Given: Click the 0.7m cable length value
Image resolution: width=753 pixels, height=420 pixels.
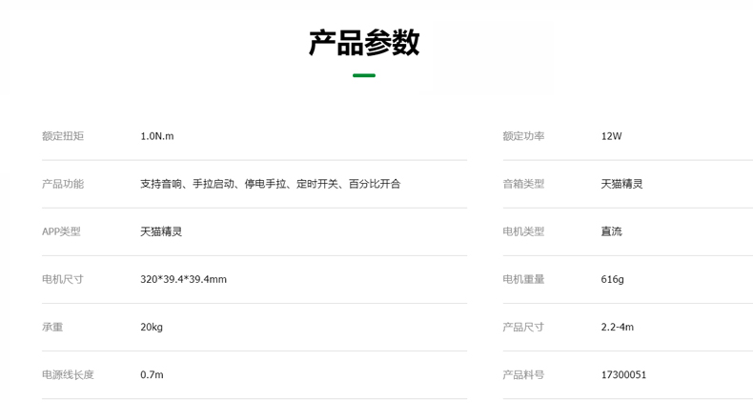Looking at the screenshot, I should (x=152, y=374).
